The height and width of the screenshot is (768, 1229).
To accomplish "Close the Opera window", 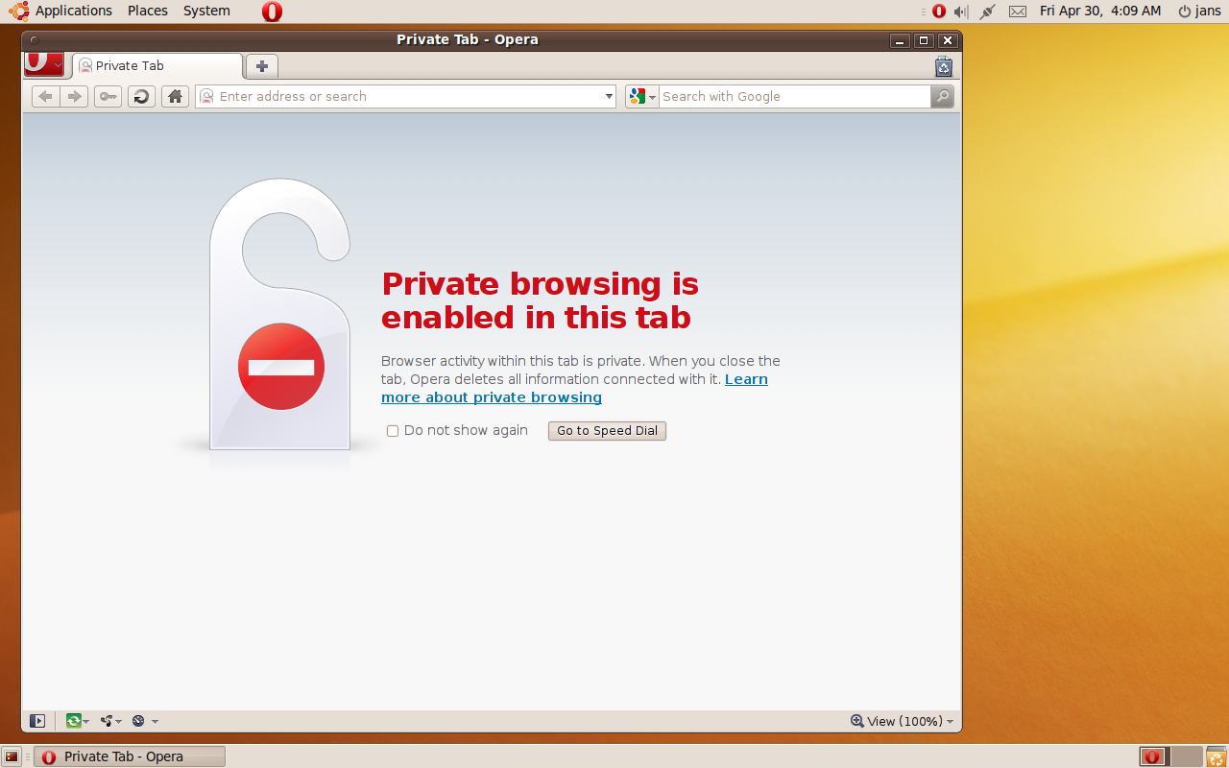I will click(948, 40).
